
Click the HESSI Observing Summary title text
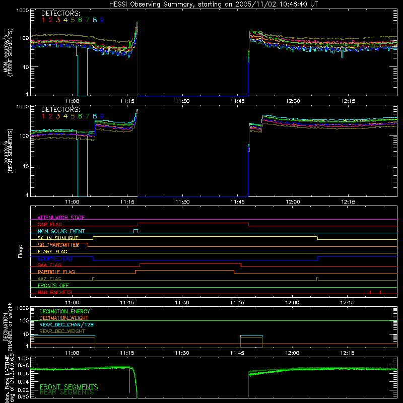(213, 5)
